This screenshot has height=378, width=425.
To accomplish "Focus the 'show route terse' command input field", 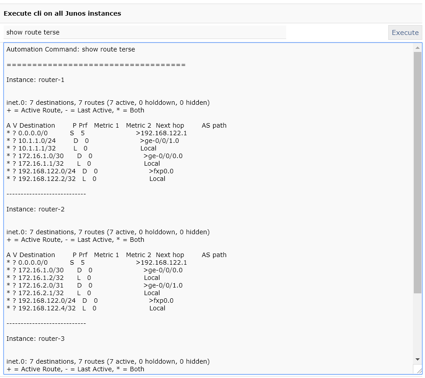I will coord(145,32).
